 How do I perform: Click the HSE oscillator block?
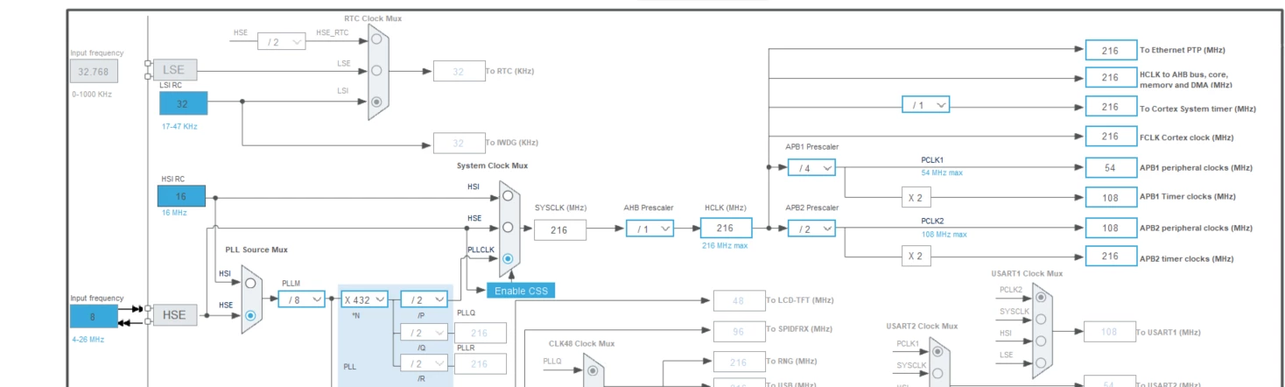click(x=175, y=314)
